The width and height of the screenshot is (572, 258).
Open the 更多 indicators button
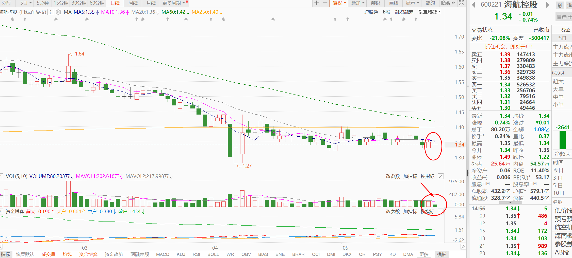[x=424, y=254]
